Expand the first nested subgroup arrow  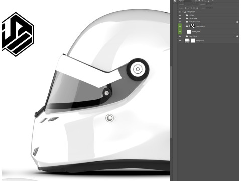point(185,15)
